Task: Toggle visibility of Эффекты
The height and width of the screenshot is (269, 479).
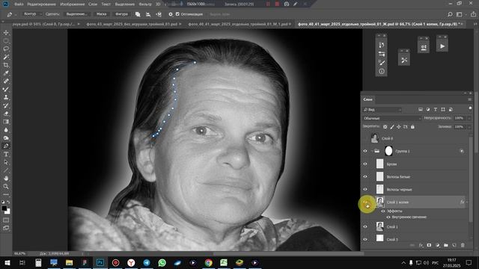Action: [x=382, y=211]
